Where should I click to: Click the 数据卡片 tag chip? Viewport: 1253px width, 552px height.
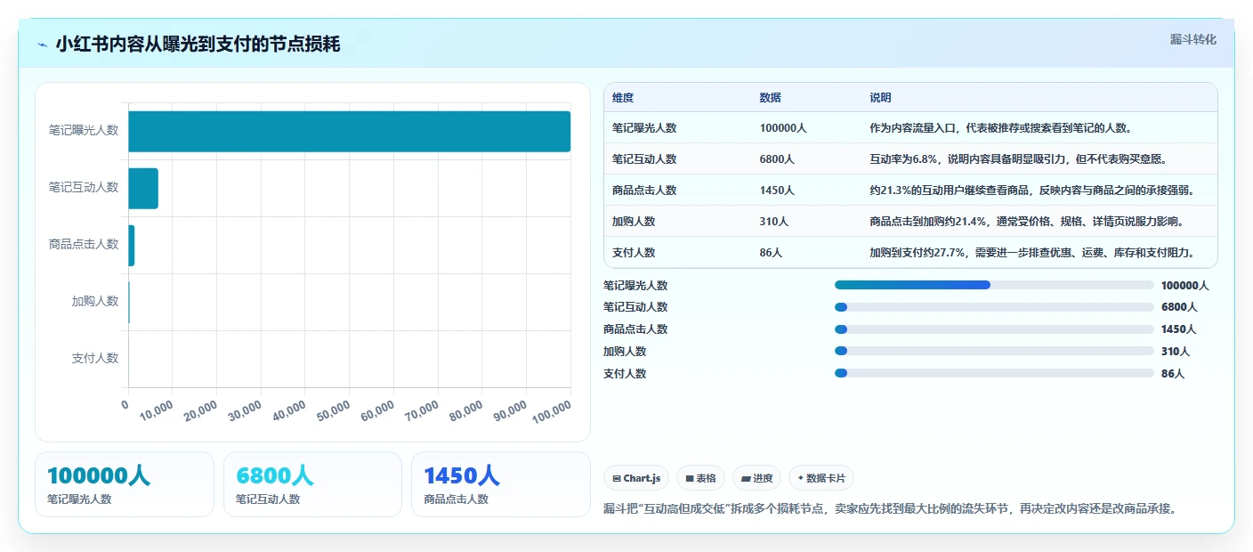[x=821, y=478]
